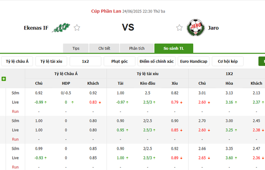Expand rows with the green plus icon
The image size is (265, 170).
4,79
